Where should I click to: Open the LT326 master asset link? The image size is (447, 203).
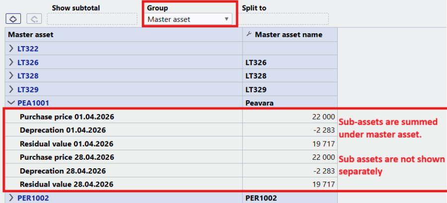click(28, 63)
